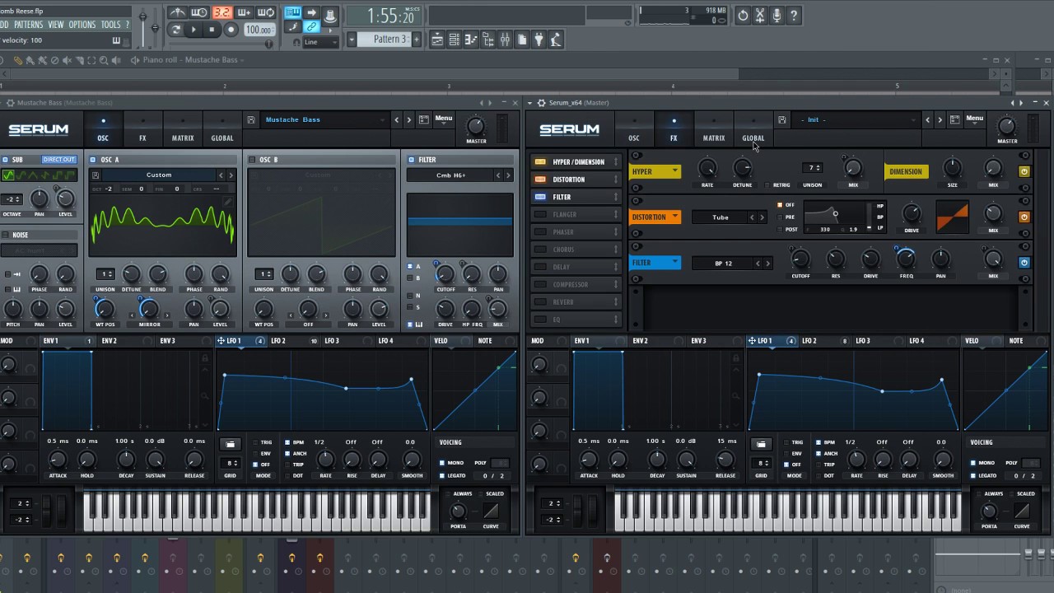Click the DIMENSION label button
Screen dimensions: 1054x593
[x=906, y=171]
